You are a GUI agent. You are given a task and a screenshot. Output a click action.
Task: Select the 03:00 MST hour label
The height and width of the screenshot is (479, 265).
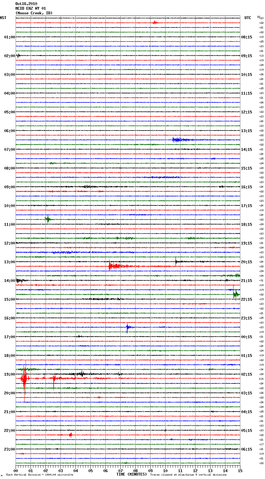pyautogui.click(x=10, y=75)
